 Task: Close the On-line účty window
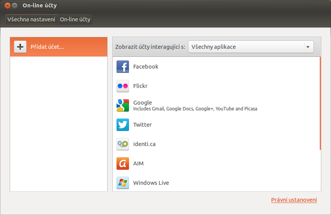click(x=8, y=5)
